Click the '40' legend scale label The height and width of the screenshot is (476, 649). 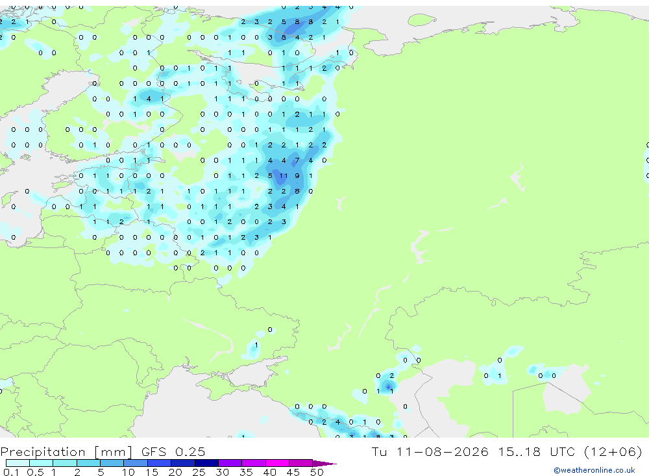[269, 472]
